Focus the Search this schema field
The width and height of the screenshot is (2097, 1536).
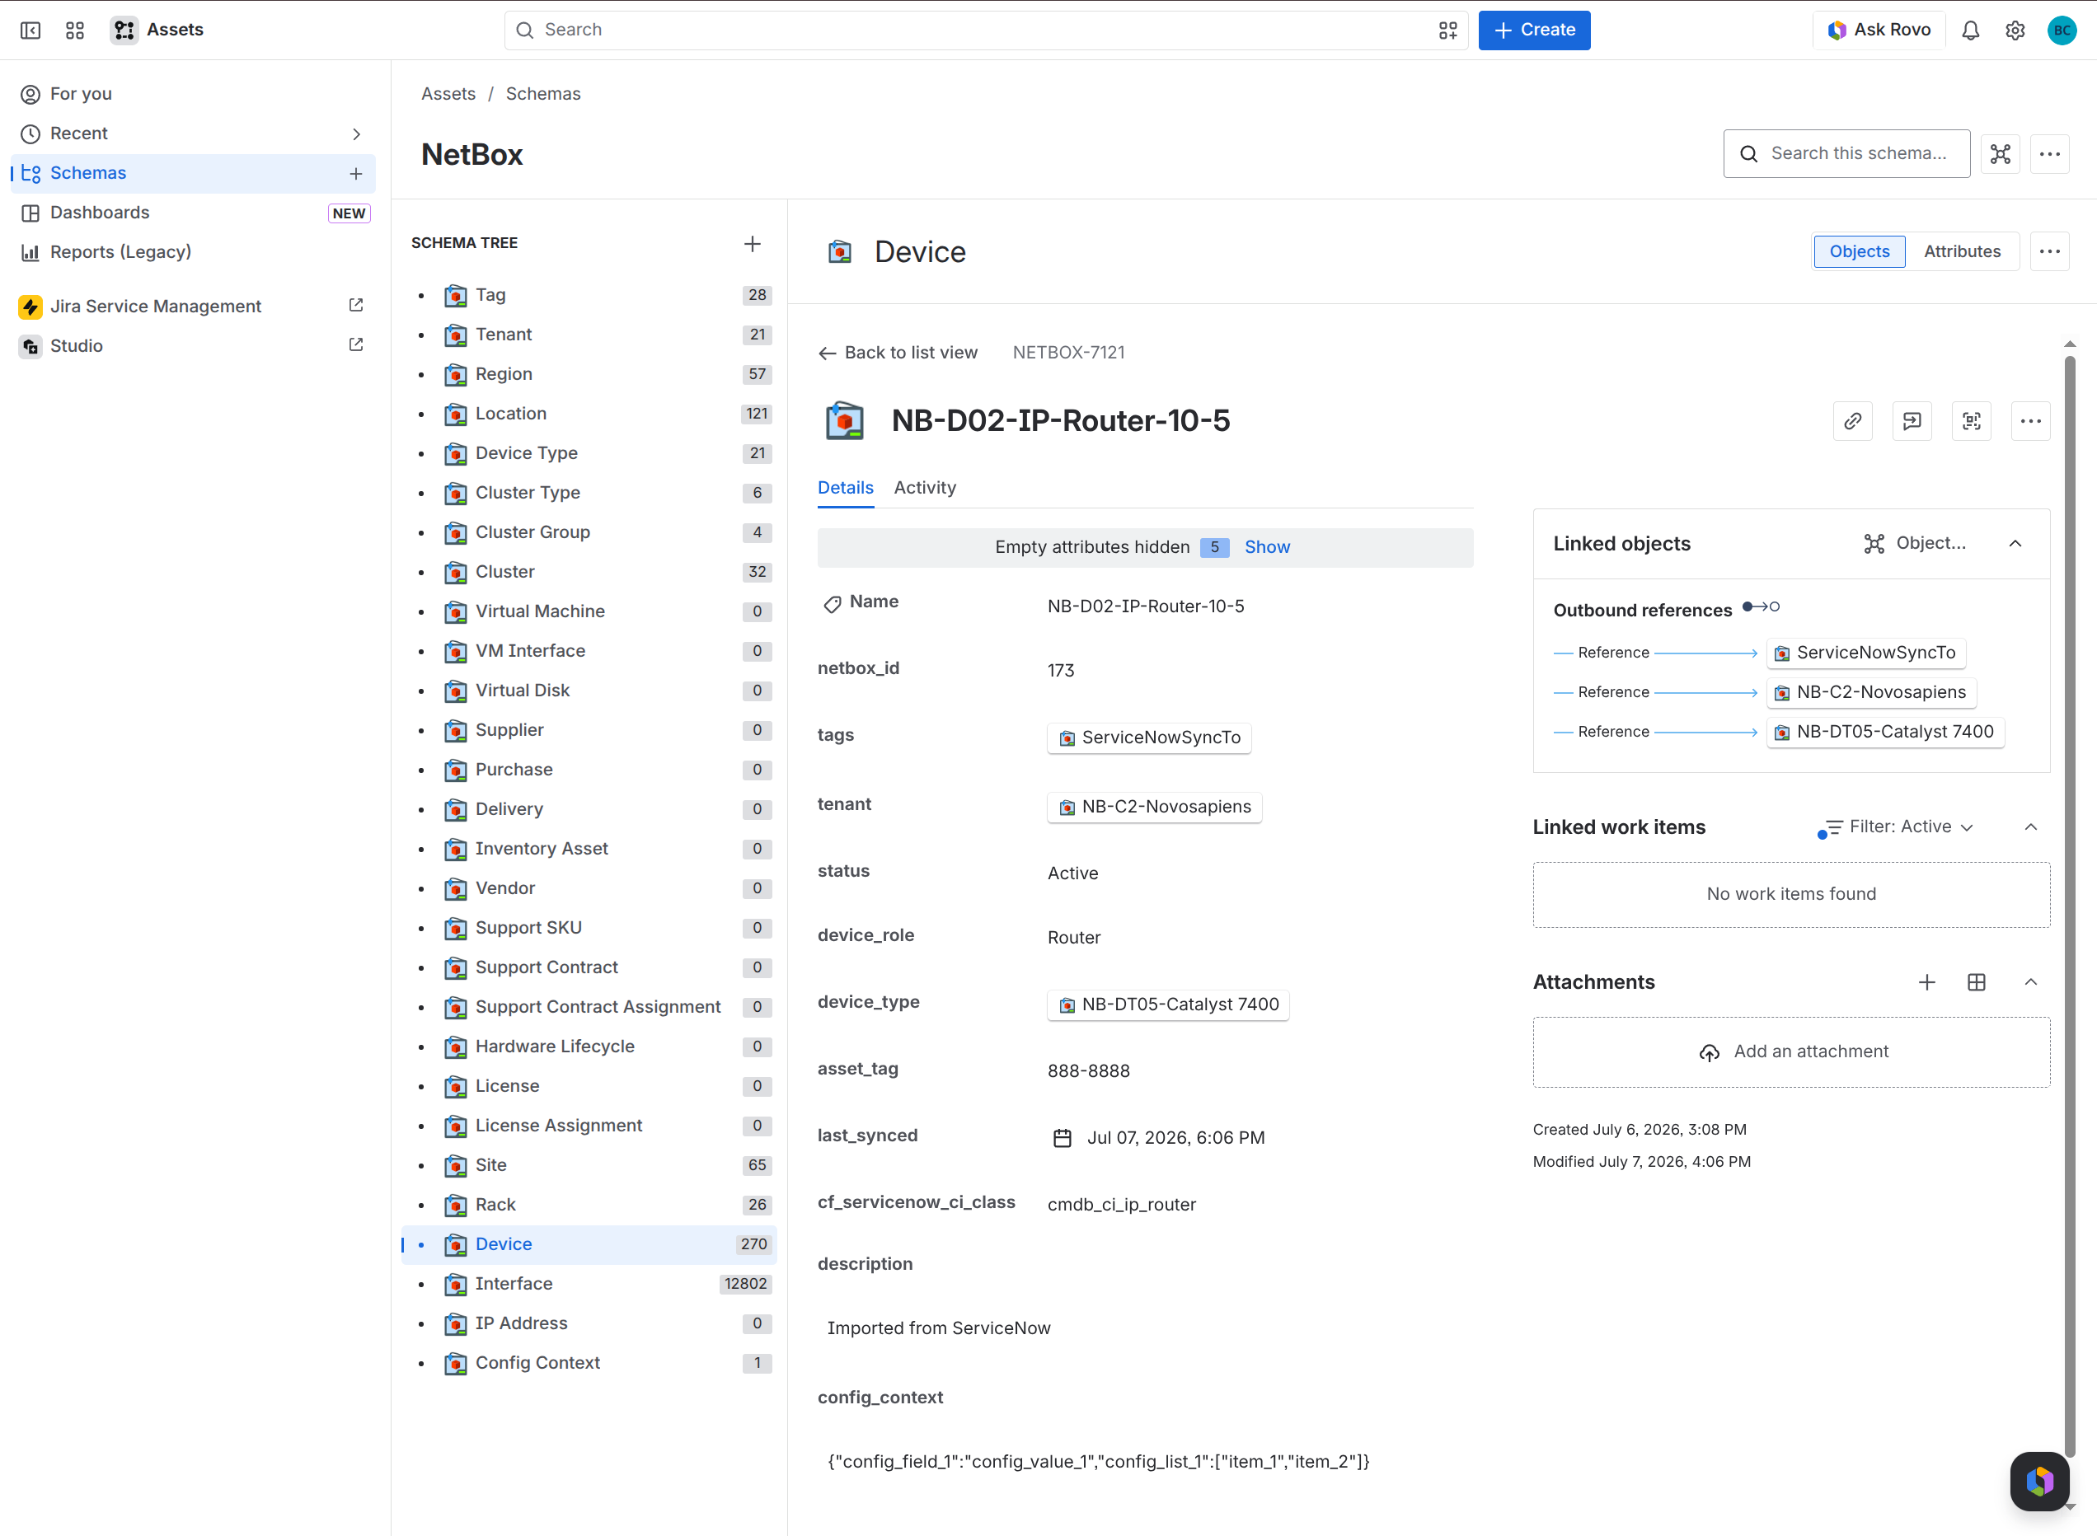1846,153
